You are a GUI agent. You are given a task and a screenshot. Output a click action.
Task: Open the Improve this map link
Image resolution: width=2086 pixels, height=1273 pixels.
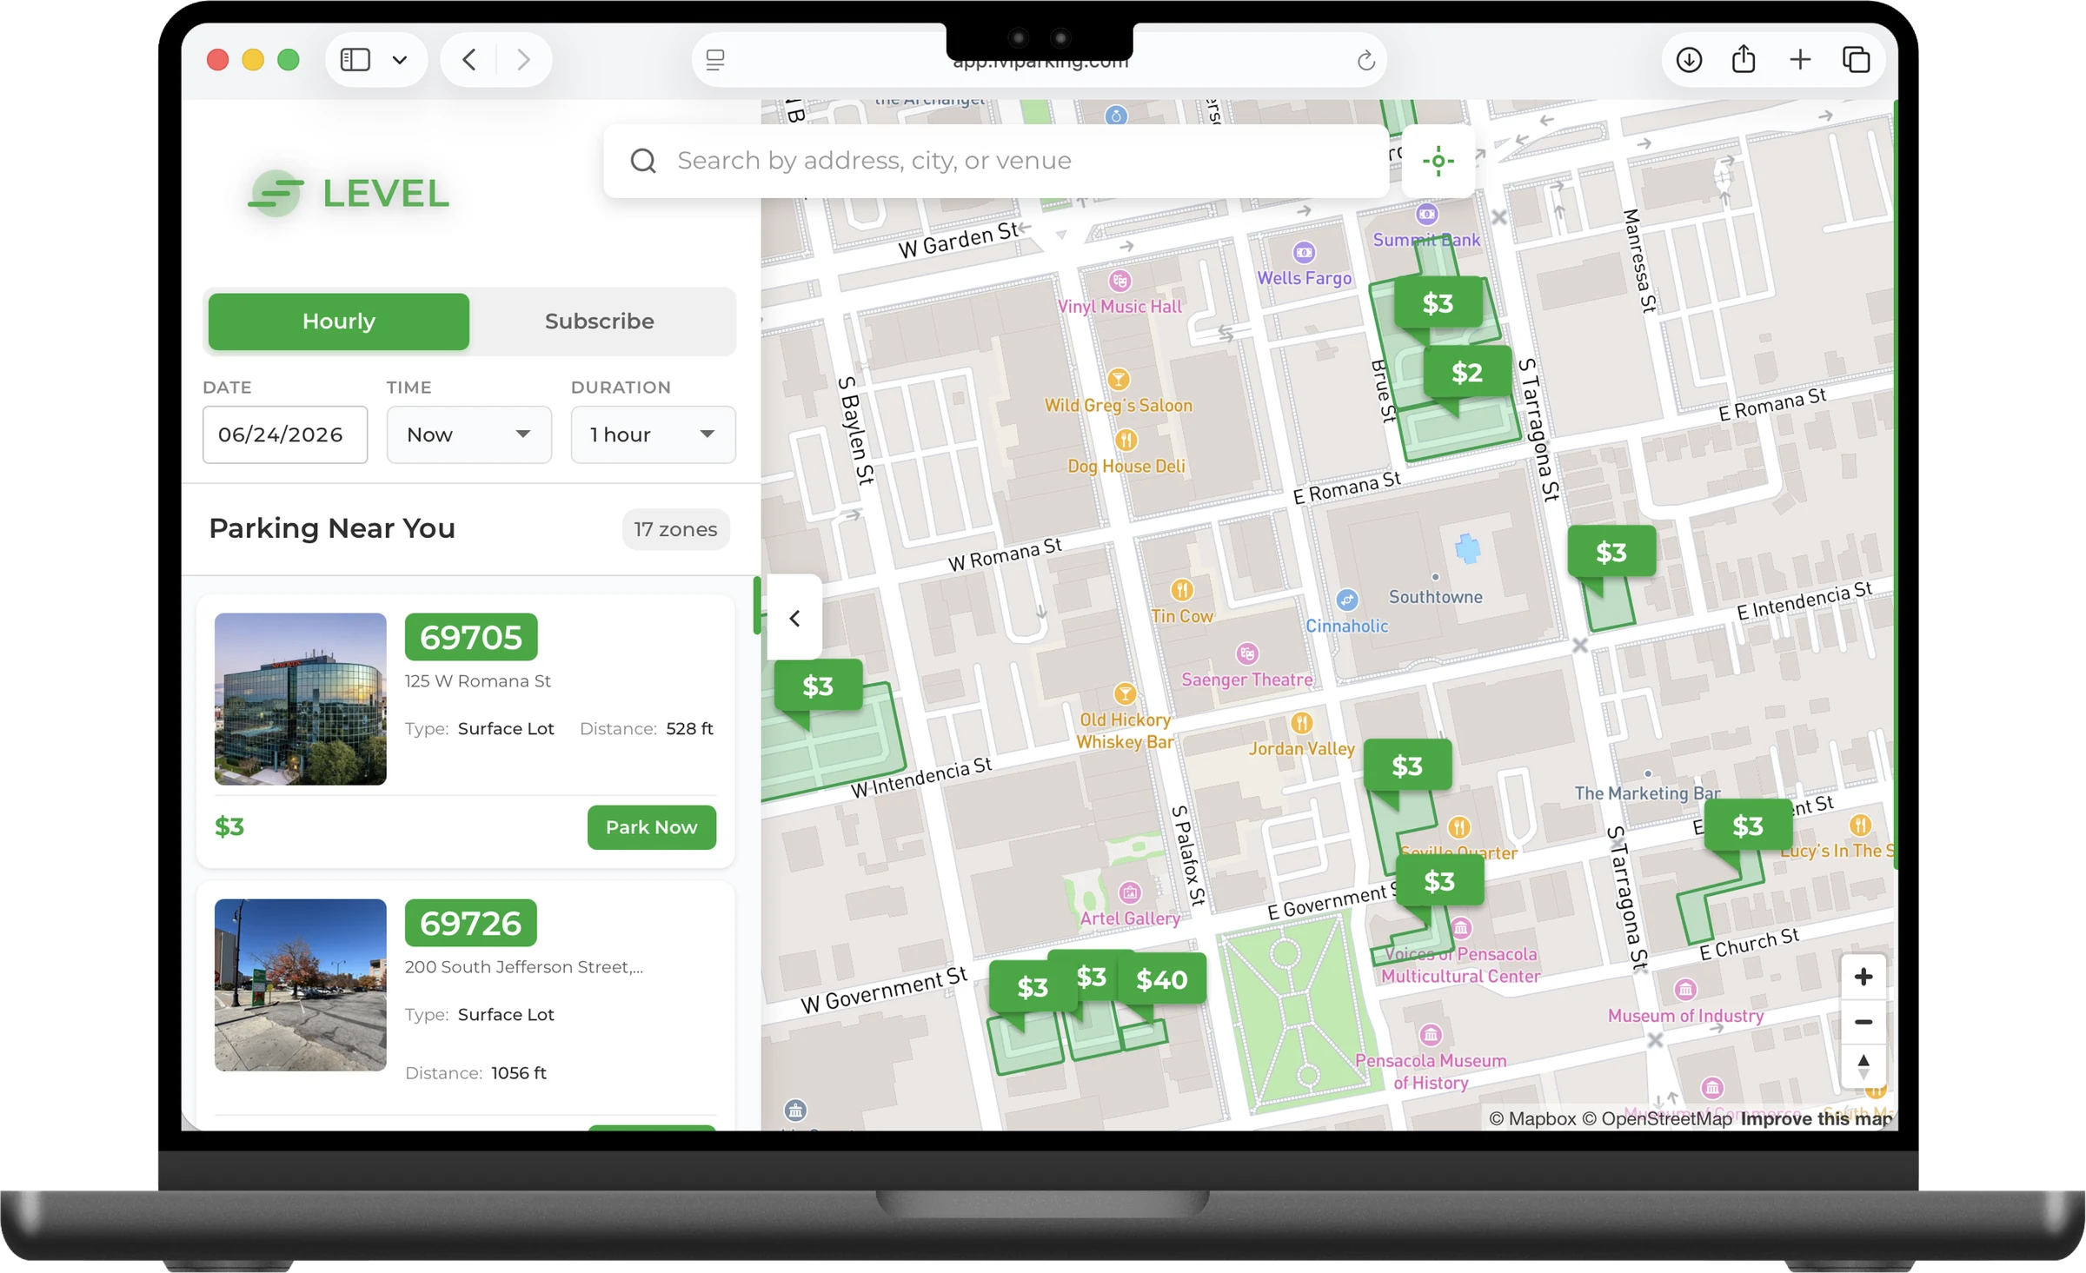tap(1816, 1118)
